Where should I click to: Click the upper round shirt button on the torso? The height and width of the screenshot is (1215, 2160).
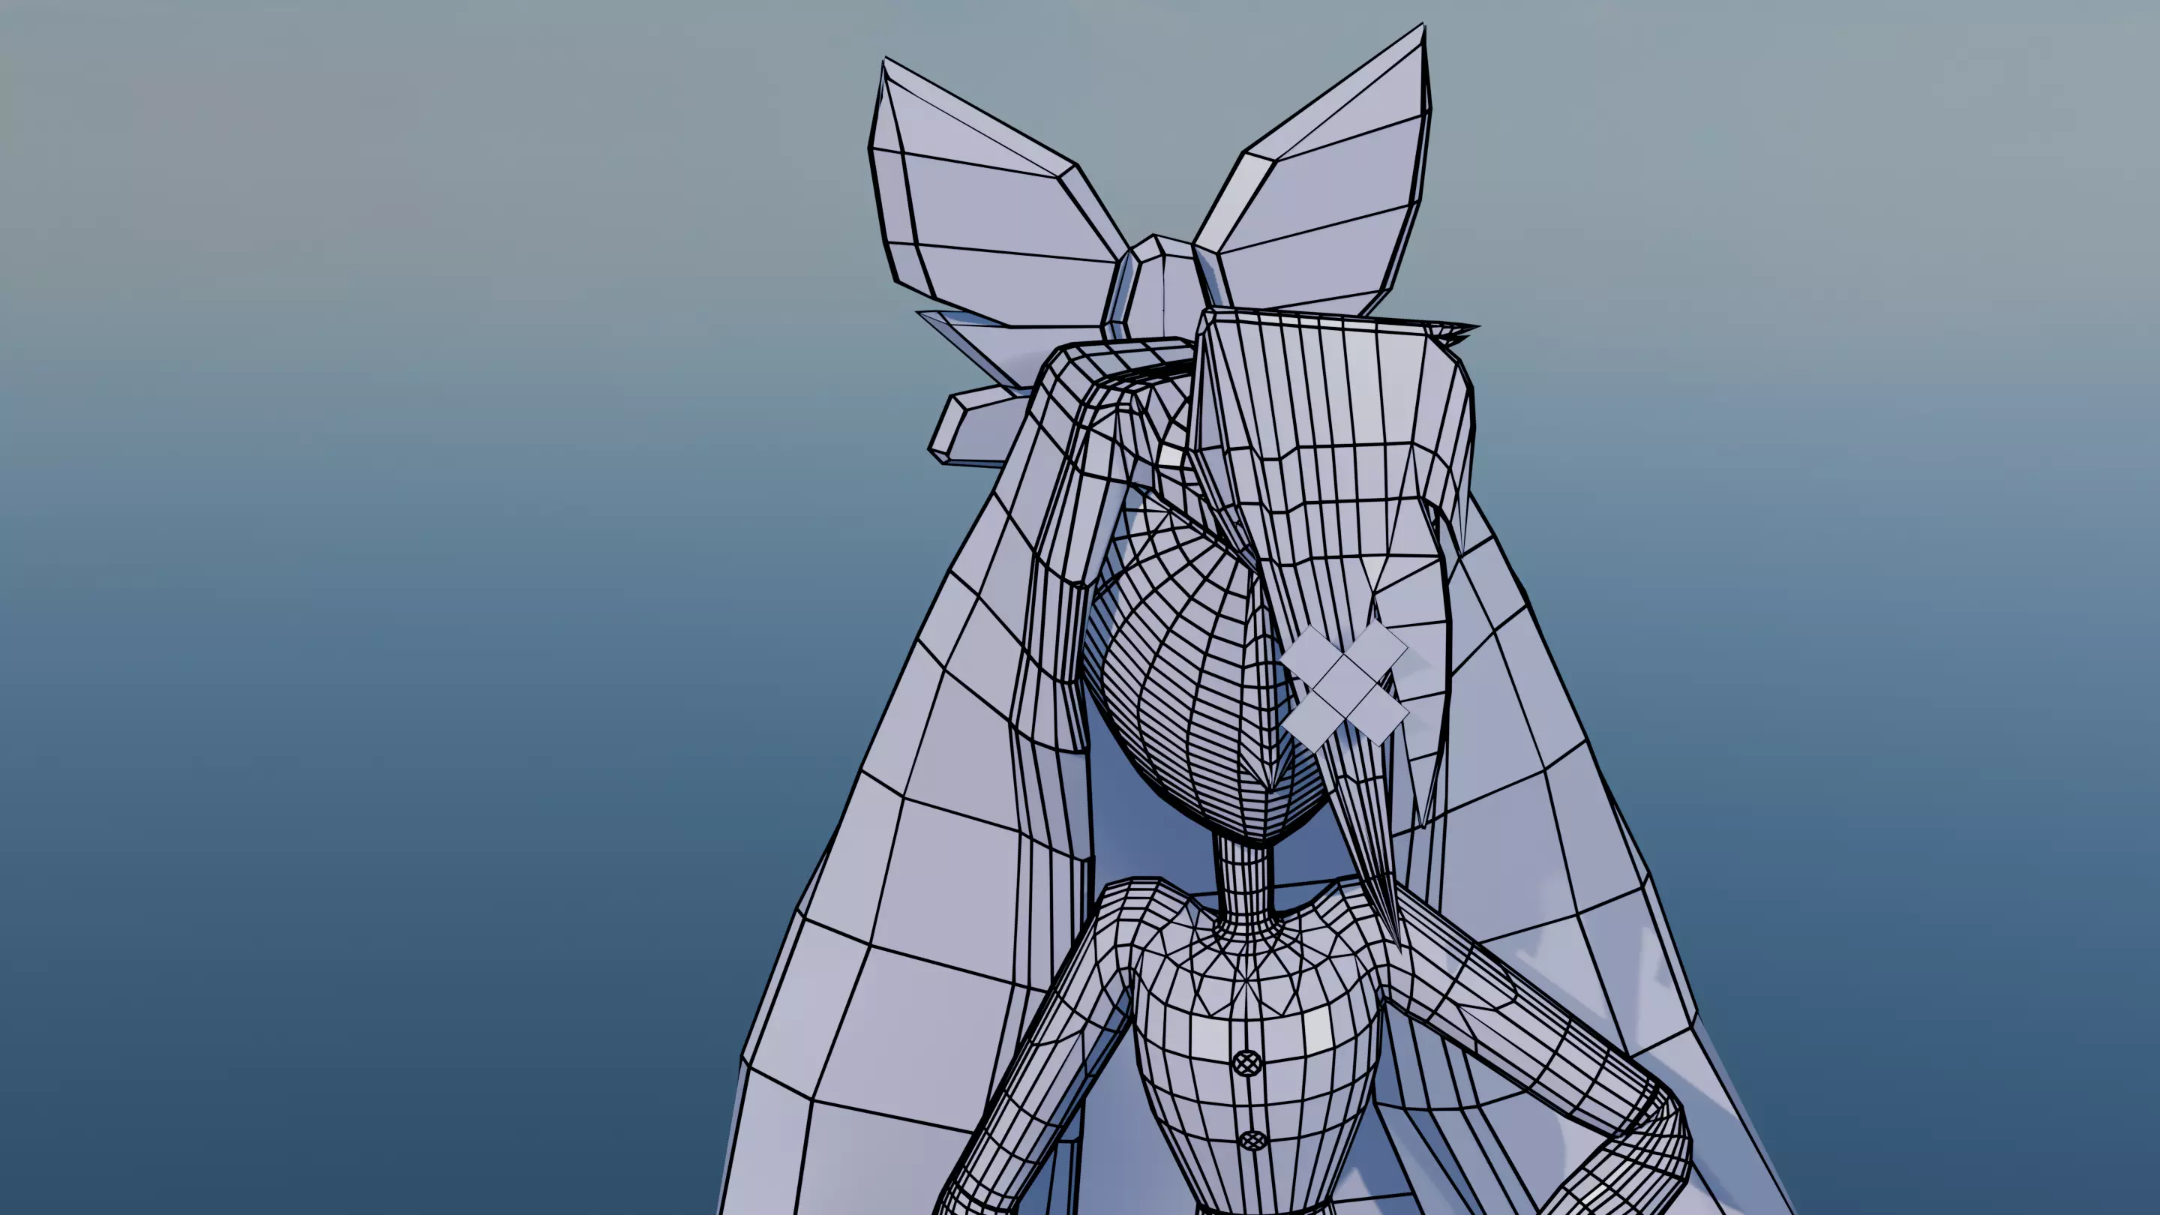click(1248, 1063)
